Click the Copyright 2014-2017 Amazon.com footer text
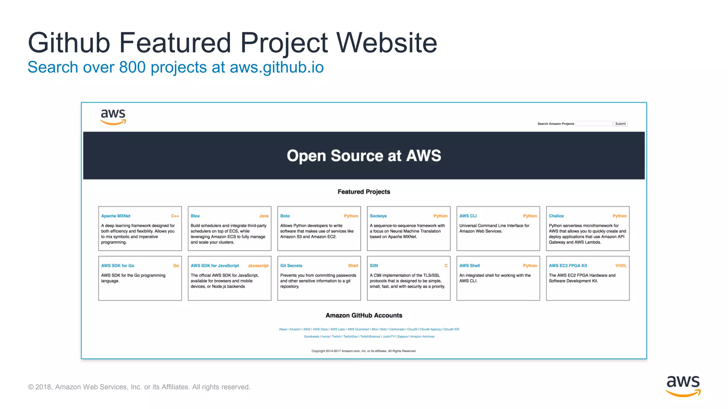728x409 pixels. coord(364,351)
